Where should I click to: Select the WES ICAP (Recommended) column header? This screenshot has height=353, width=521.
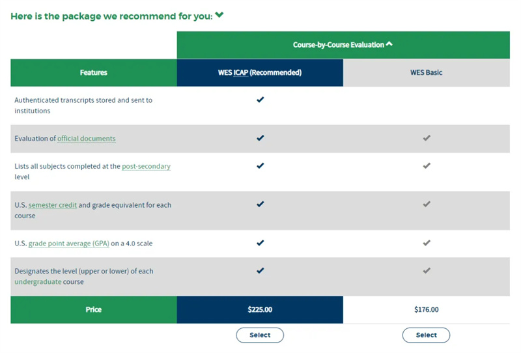click(260, 73)
